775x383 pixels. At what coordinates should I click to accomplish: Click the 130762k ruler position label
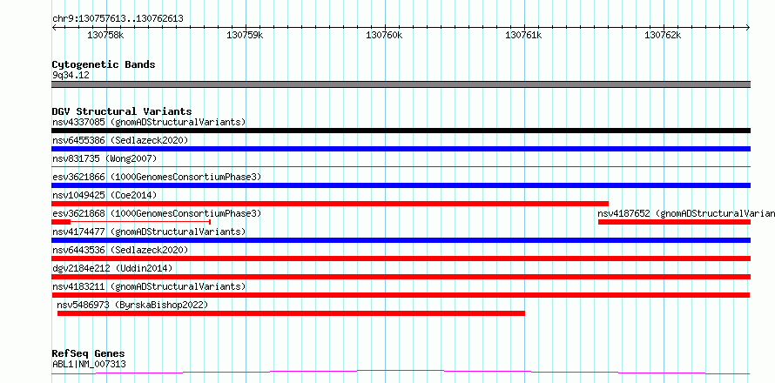664,35
